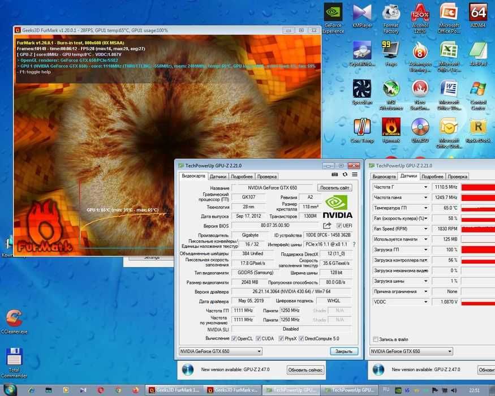Click red graph bar for 'Частота ГП'
Image resolution: width=495 pixels, height=396 pixels.
[x=478, y=187]
